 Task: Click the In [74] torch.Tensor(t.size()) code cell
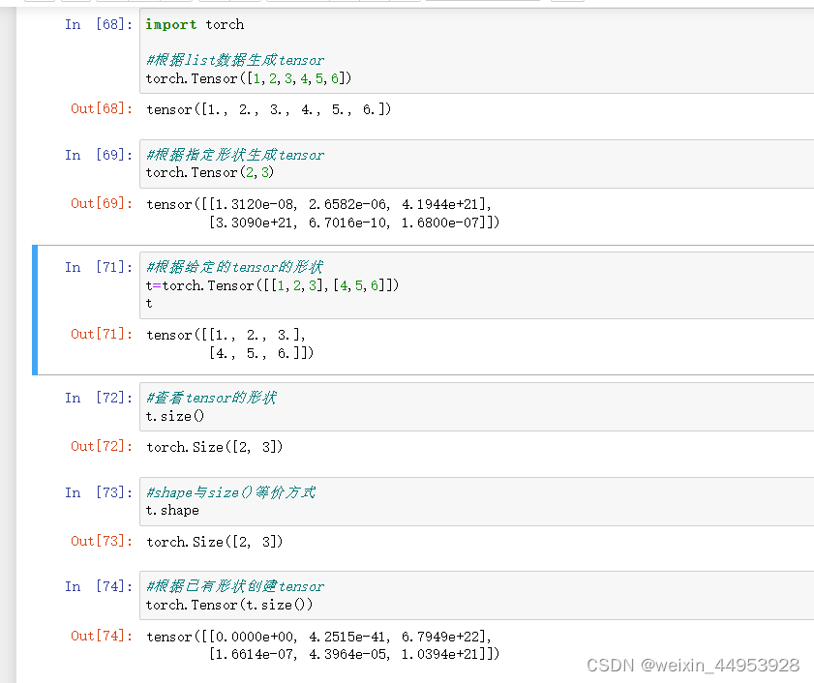(476, 595)
